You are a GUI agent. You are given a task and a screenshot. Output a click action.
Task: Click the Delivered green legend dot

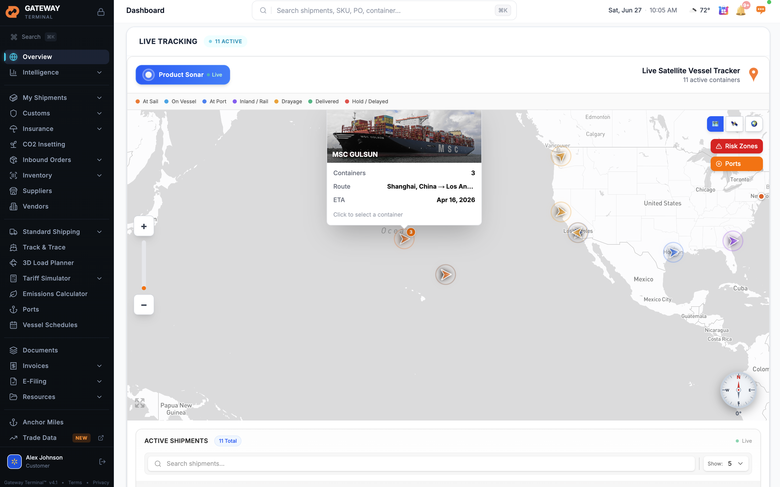tap(310, 101)
